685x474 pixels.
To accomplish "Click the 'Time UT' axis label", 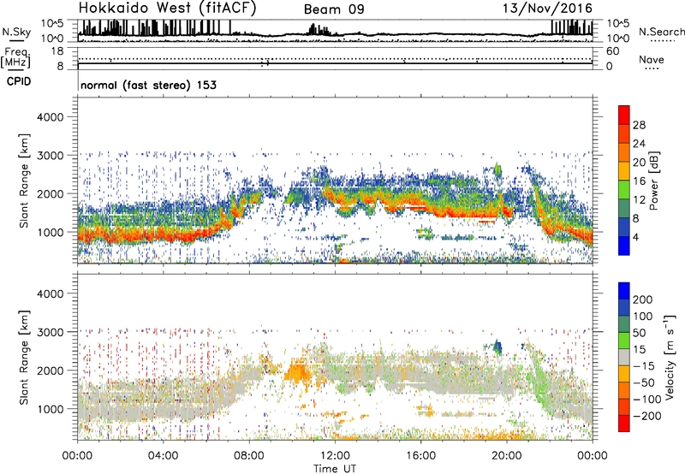I will [x=335, y=468].
